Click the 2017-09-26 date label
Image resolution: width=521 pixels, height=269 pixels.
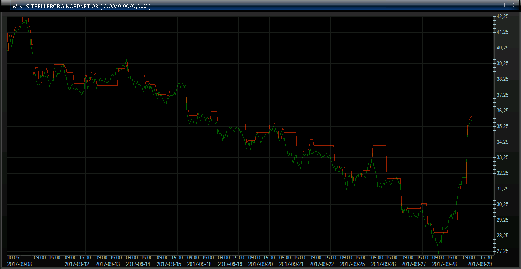click(x=384, y=264)
